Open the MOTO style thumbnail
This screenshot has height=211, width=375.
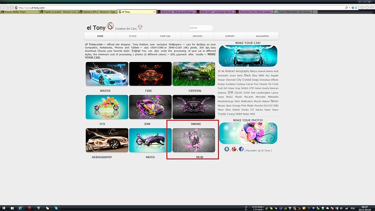tap(150, 140)
